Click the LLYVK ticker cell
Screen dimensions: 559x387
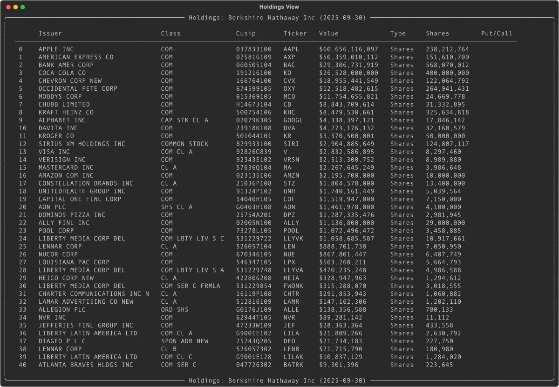pos(293,239)
